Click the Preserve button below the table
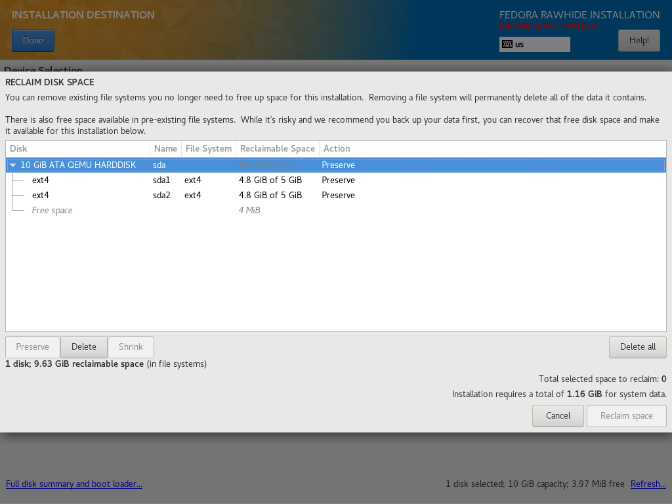 pos(33,346)
